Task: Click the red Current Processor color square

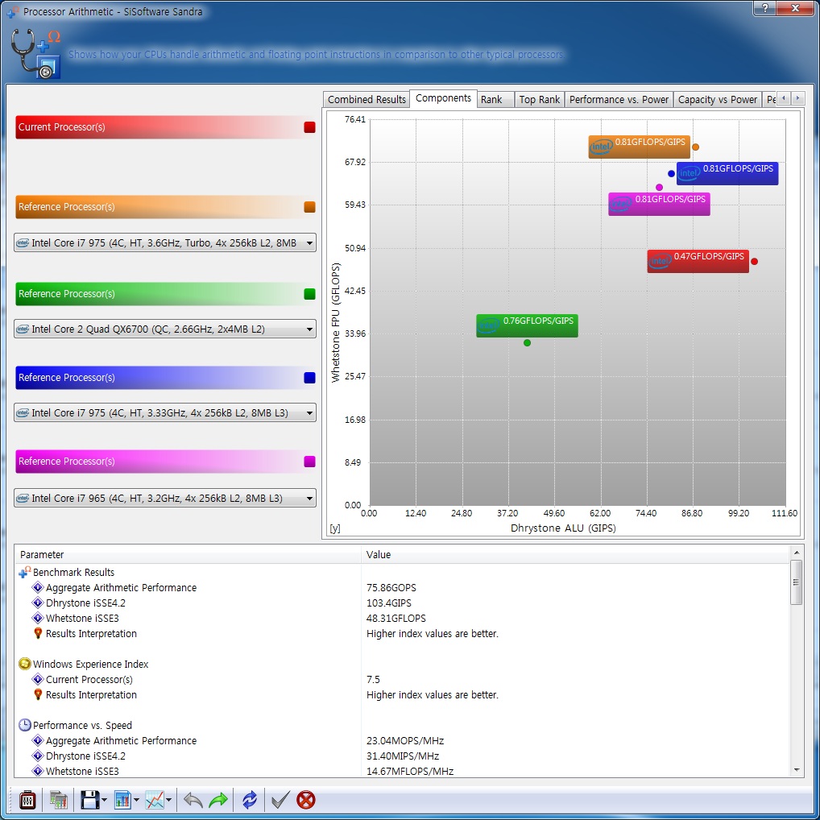Action: point(309,127)
